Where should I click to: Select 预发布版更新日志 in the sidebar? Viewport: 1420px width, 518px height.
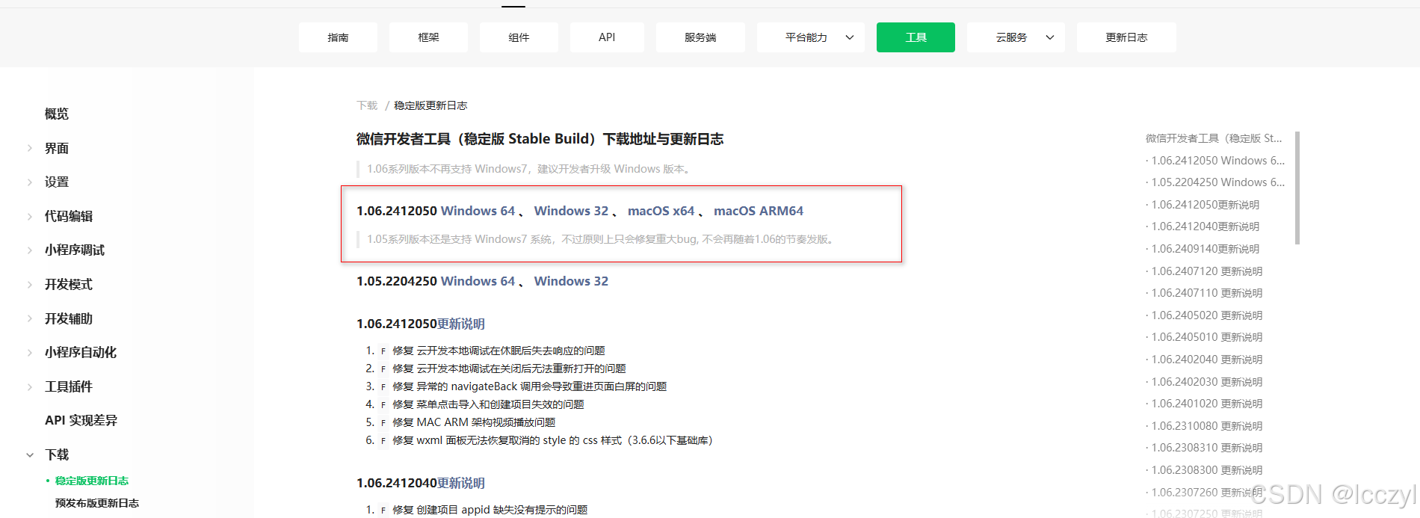(x=97, y=503)
